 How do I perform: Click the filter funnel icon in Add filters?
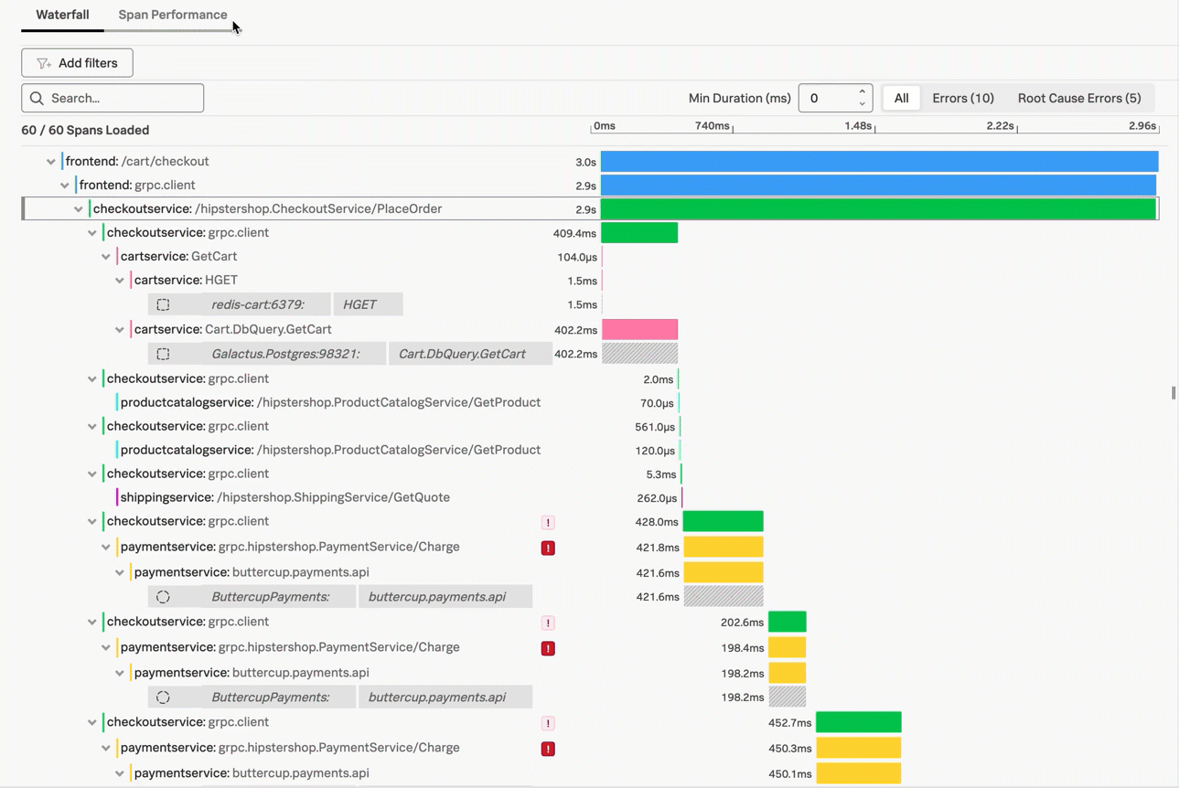[43, 63]
